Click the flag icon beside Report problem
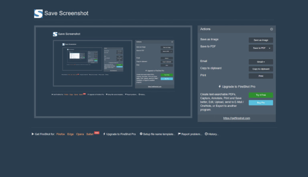The image size is (308, 177). (x=179, y=134)
